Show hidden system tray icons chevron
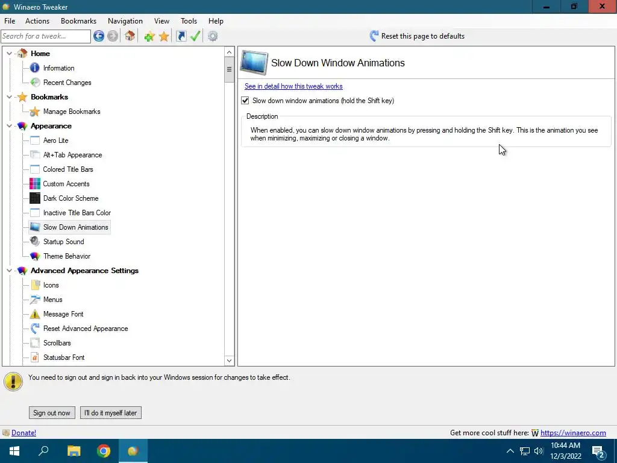The width and height of the screenshot is (617, 463). point(510,451)
